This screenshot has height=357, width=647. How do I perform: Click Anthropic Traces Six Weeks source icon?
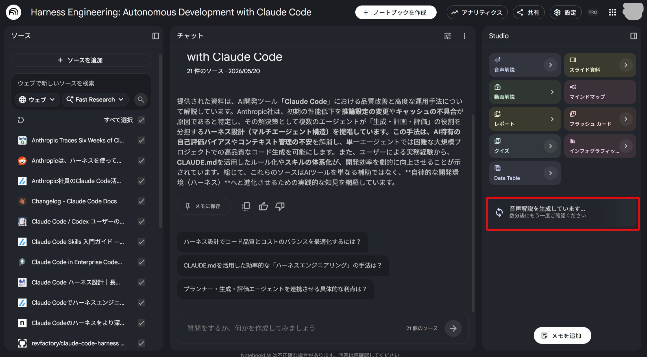(x=22, y=140)
